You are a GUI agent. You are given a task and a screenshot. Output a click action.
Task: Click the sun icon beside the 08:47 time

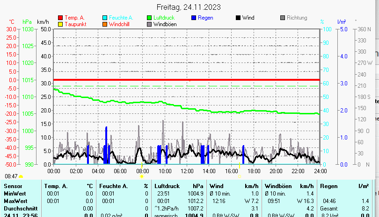pos(21,177)
